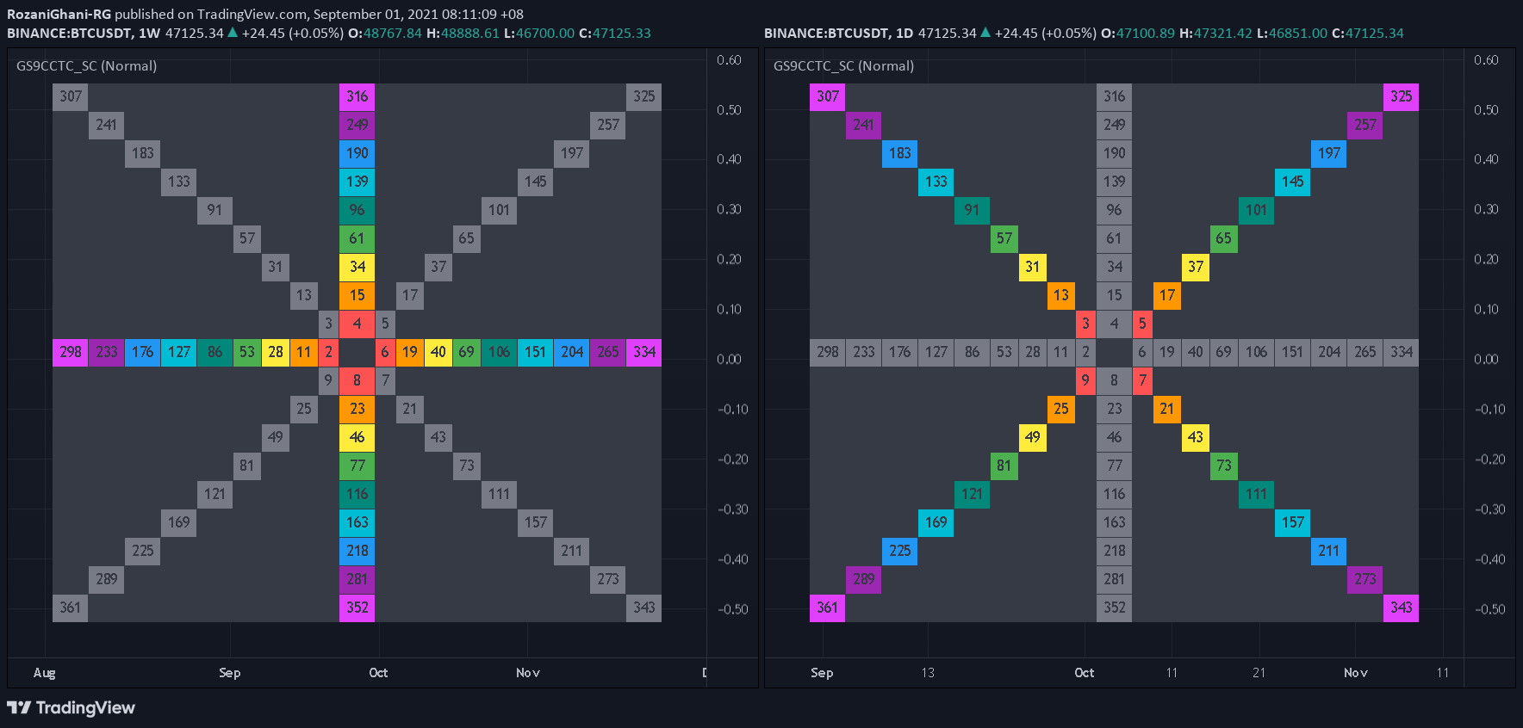Click blue cell 211 in the 1D chart
This screenshot has height=728, width=1523.
tap(1329, 551)
